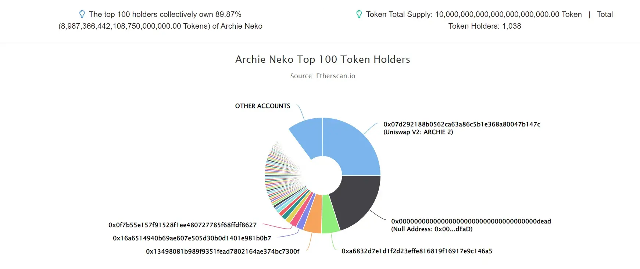Click the blue lightbulb icon beside top 100 holders
This screenshot has width=640, height=269.
(x=82, y=14)
